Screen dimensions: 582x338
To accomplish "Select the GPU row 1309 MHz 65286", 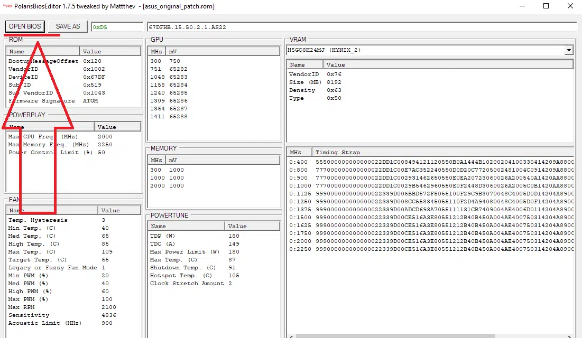I will [214, 100].
